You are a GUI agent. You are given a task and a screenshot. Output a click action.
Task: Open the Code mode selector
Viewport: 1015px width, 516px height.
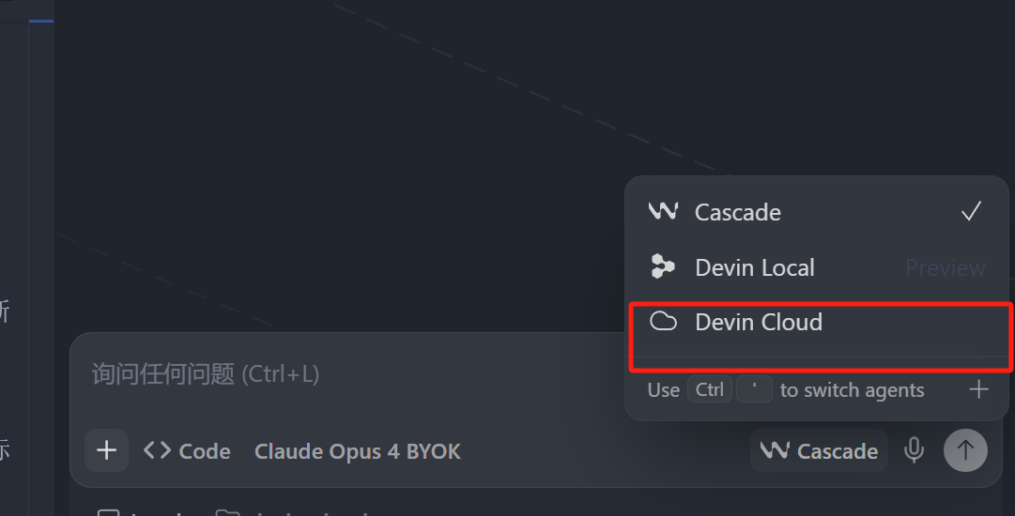[187, 450]
